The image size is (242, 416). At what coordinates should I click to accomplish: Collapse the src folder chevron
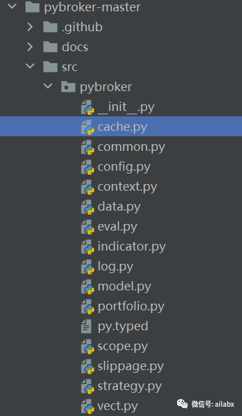click(x=30, y=66)
